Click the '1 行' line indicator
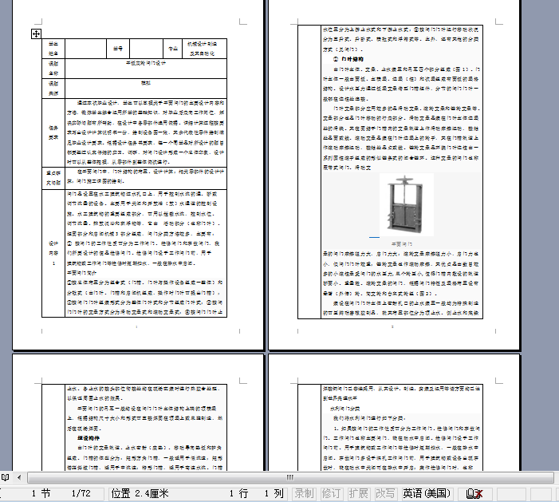 (239, 493)
